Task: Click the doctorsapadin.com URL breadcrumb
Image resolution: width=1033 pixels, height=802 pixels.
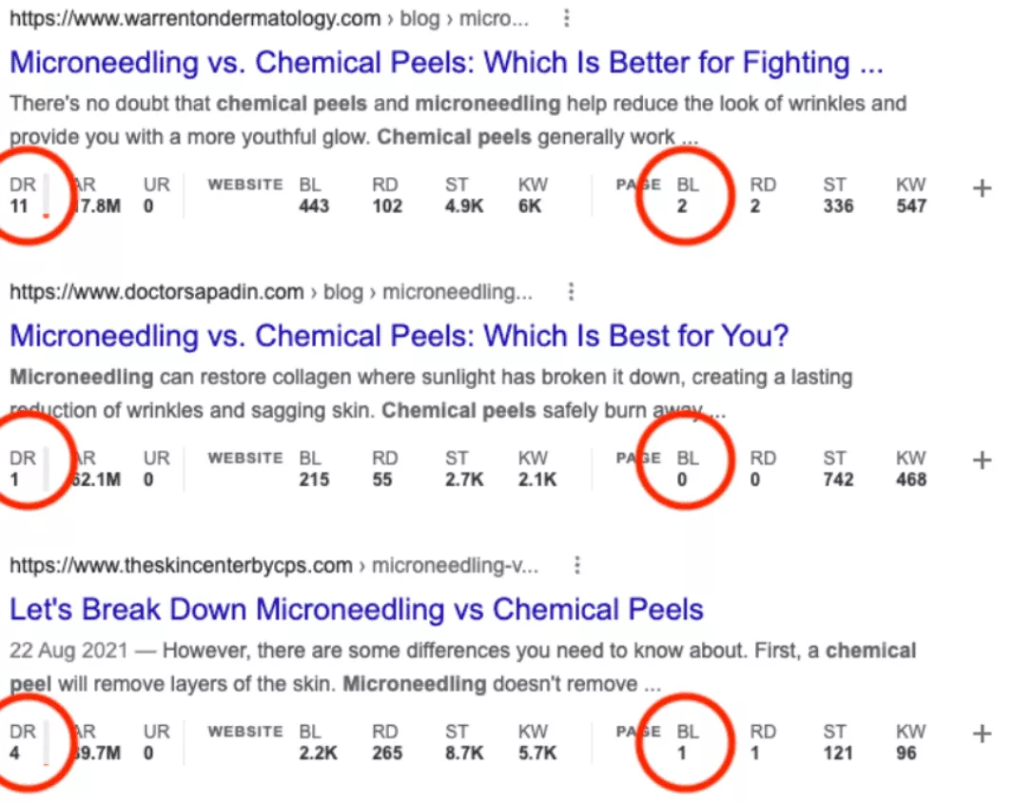Action: click(x=156, y=292)
